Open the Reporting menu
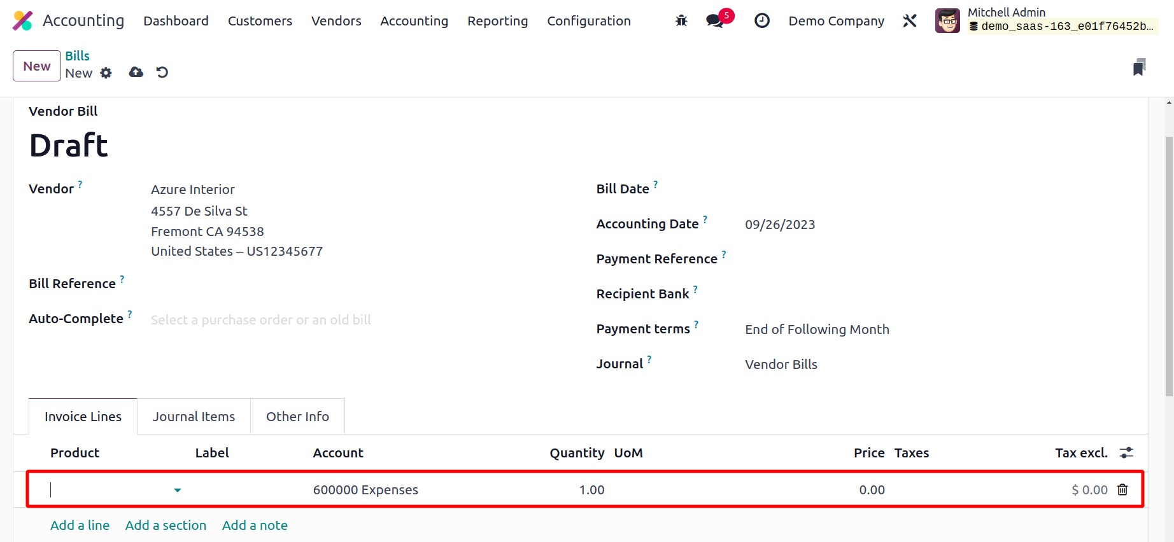 coord(497,21)
